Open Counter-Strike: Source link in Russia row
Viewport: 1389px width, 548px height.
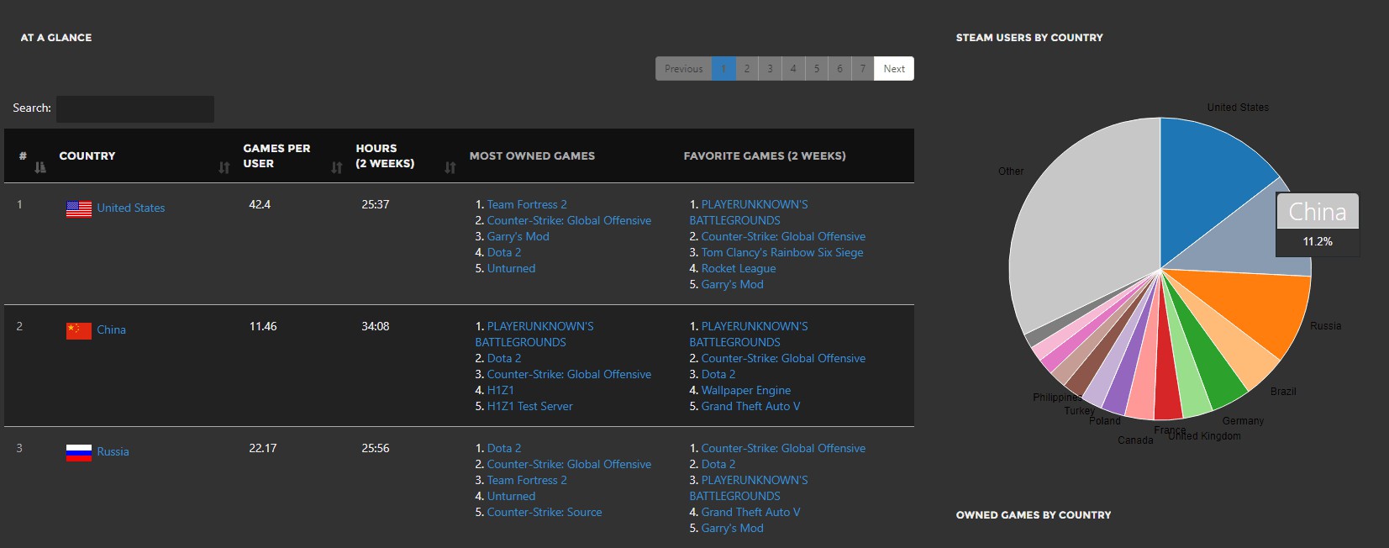click(x=544, y=512)
